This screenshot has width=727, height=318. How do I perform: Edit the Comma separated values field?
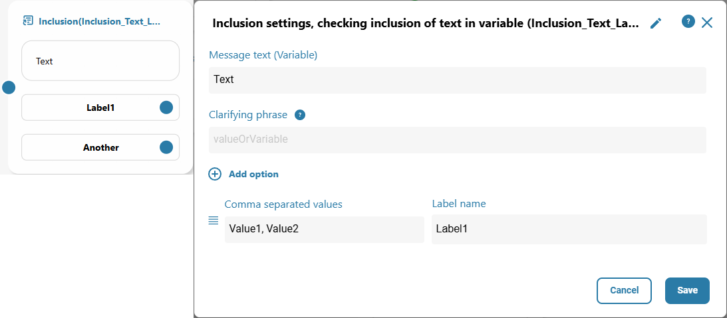(x=324, y=229)
